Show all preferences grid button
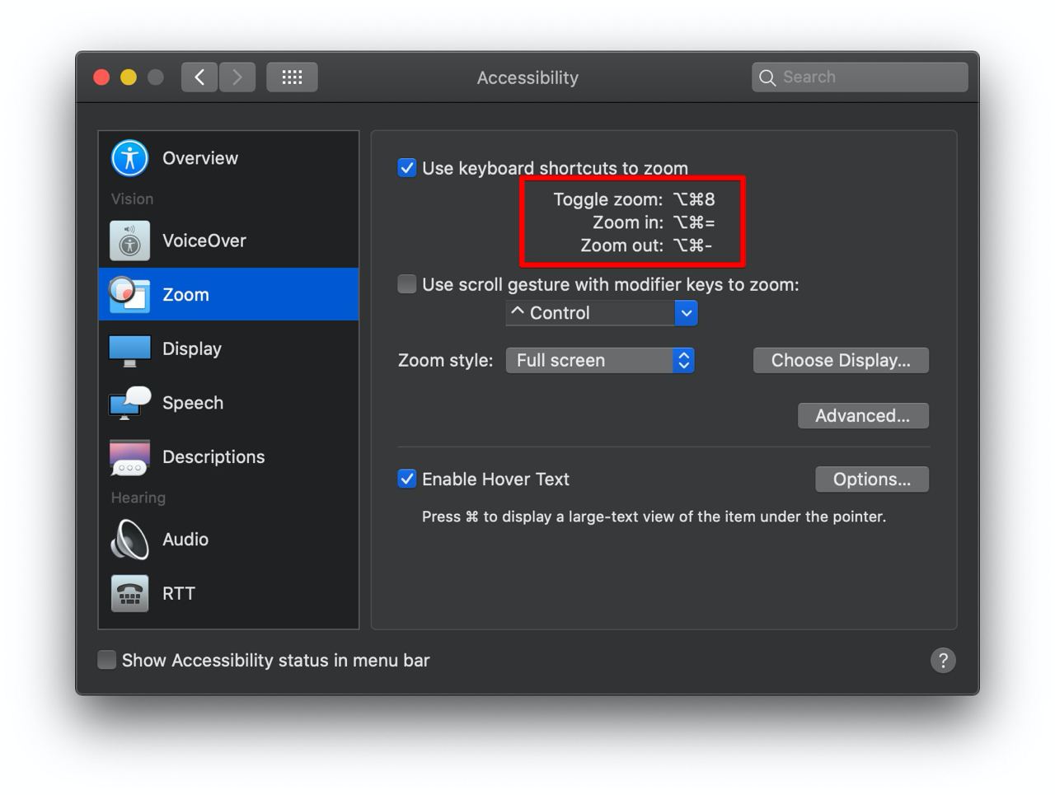 click(x=292, y=77)
